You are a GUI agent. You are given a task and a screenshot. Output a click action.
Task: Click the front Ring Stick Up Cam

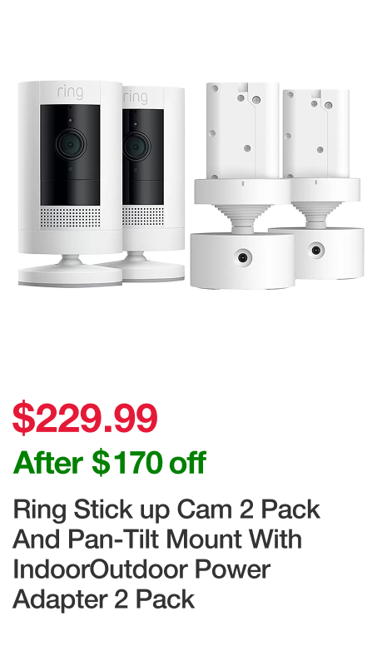(x=70, y=182)
